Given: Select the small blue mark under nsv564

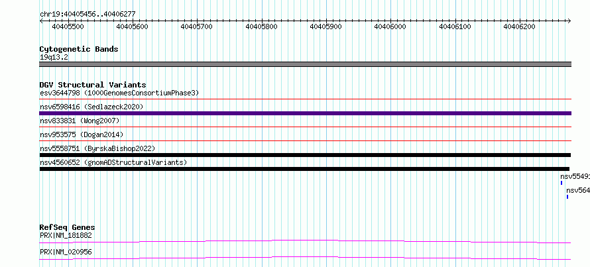Looking at the screenshot, I should [x=567, y=197].
